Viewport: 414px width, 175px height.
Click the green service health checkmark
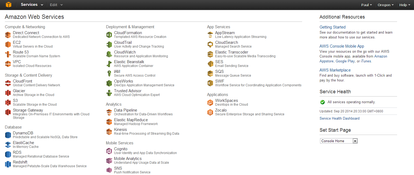(x=323, y=102)
